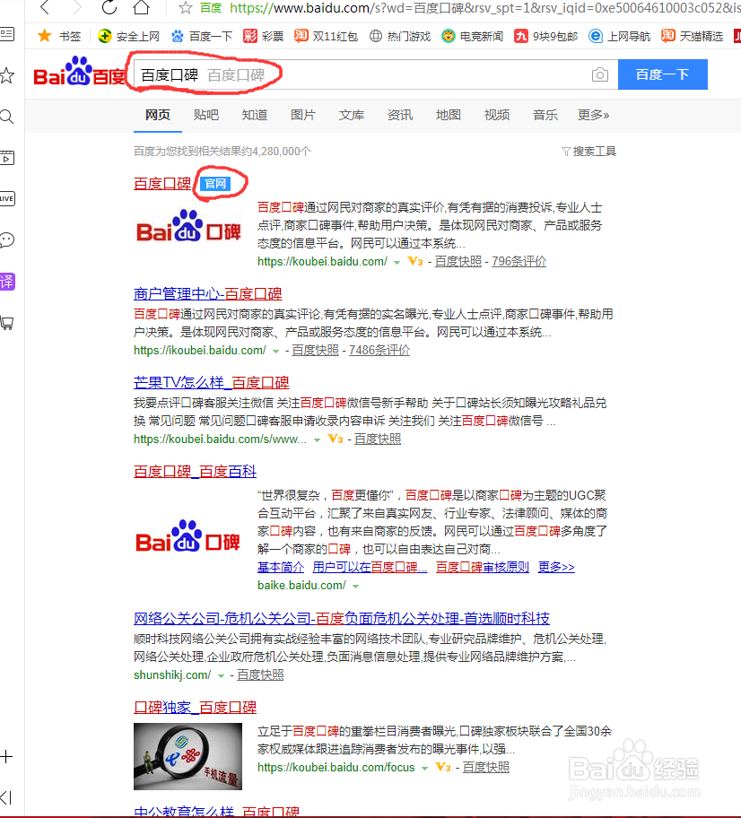Open the 安全上网 bookmark
The height and width of the screenshot is (818, 741).
(128, 36)
